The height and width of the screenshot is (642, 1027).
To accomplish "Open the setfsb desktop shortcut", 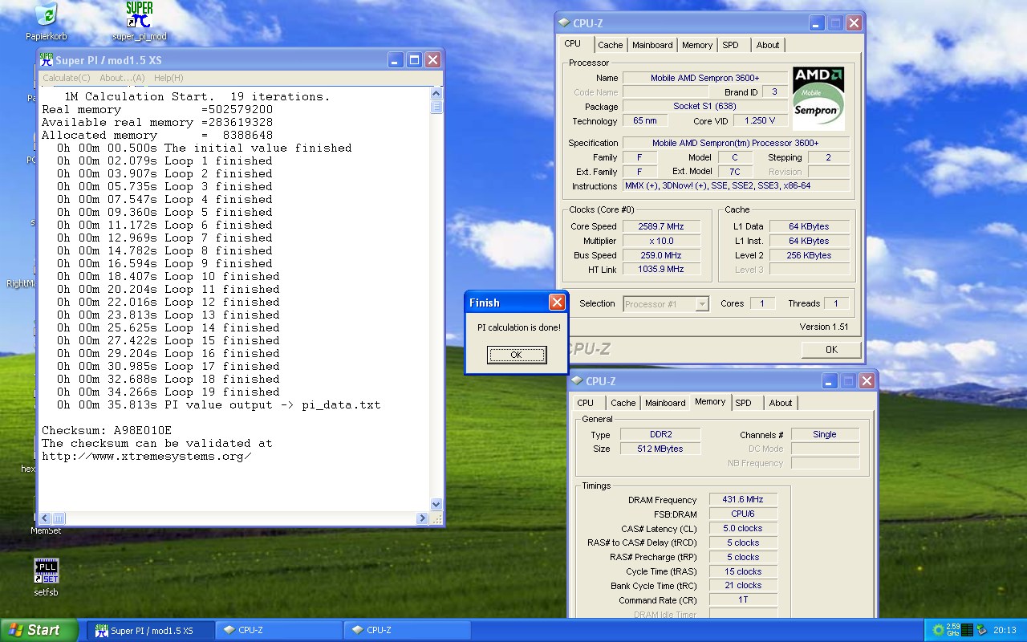I will pos(46,571).
